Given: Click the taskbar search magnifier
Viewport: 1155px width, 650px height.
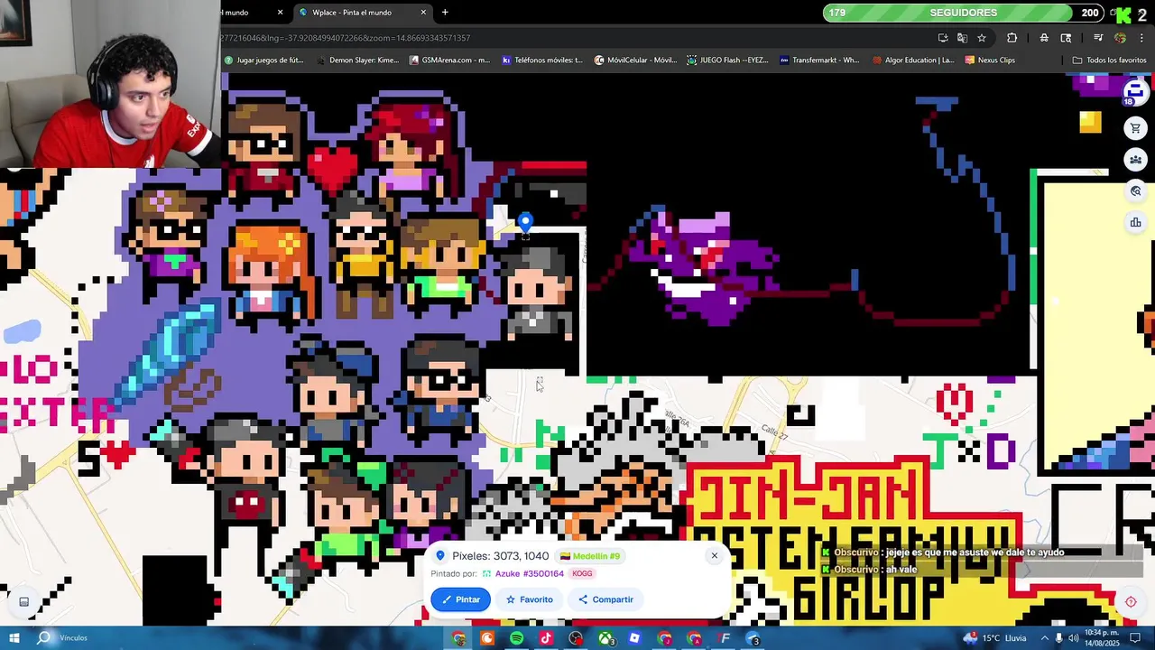Looking at the screenshot, I should [x=44, y=638].
